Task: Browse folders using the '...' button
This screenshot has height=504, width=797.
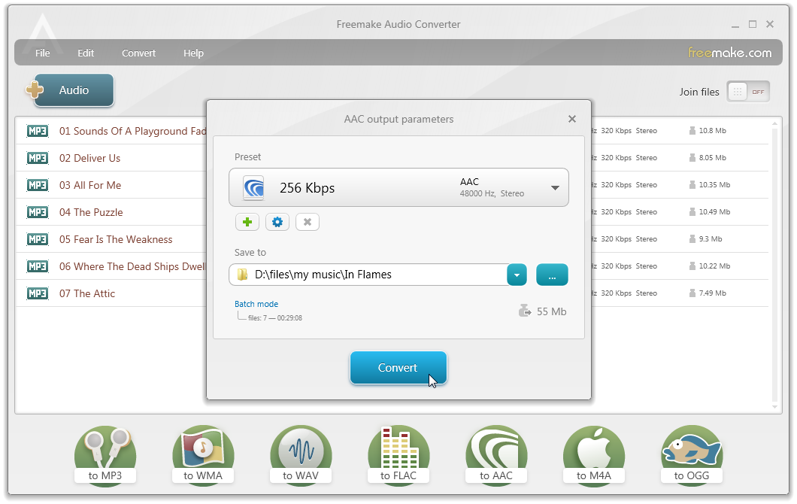Action: [552, 275]
